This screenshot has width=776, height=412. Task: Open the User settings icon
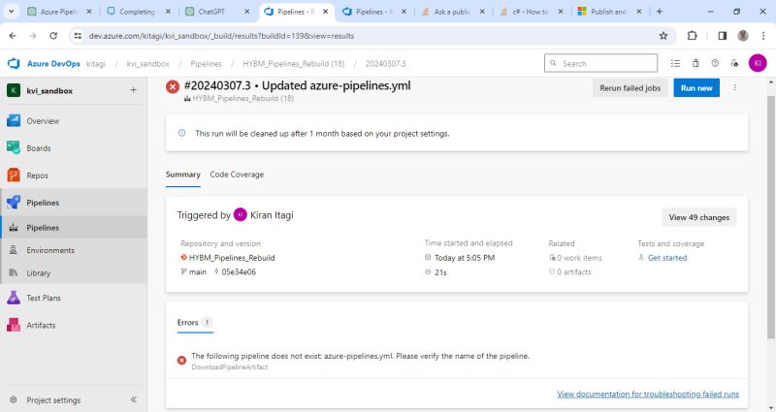click(734, 63)
